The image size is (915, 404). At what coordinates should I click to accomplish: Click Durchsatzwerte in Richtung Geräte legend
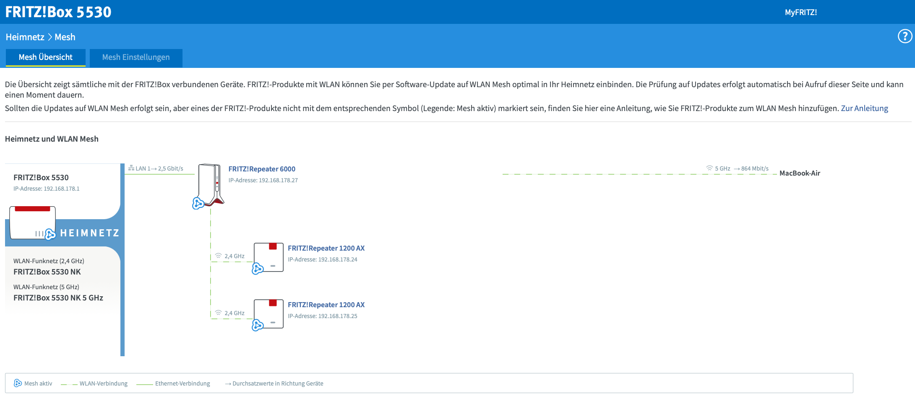point(274,383)
